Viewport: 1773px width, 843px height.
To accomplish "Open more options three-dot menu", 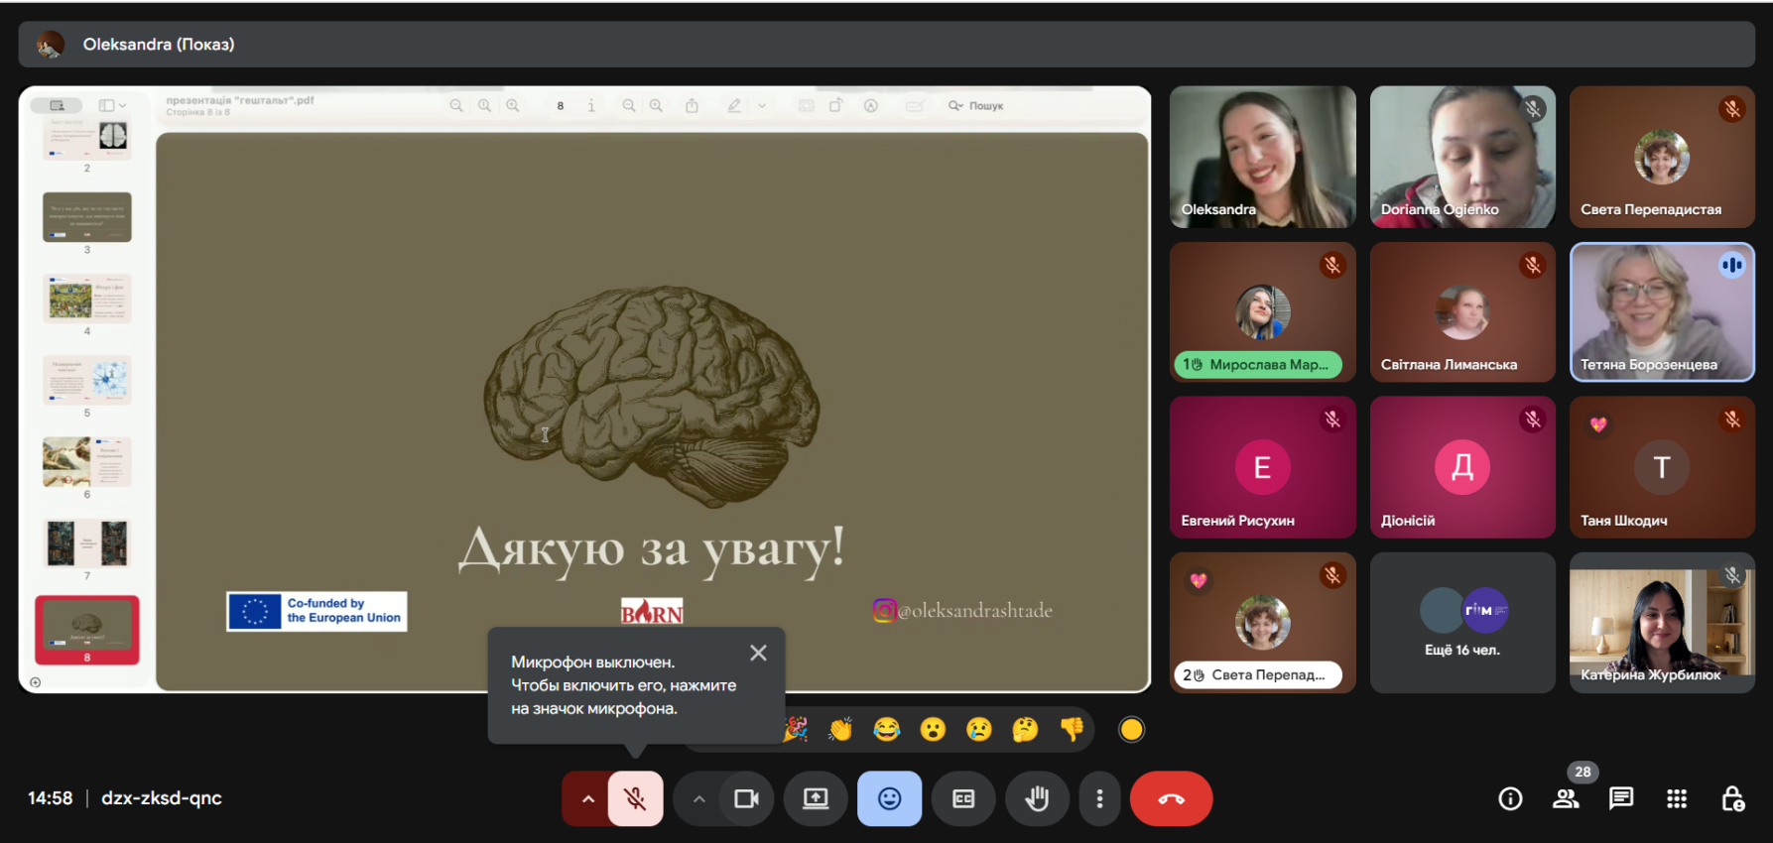I will pos(1099,798).
